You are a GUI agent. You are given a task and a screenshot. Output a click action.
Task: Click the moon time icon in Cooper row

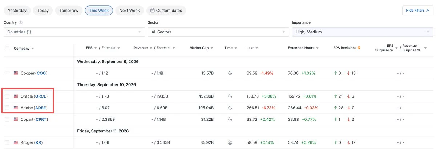230,73
